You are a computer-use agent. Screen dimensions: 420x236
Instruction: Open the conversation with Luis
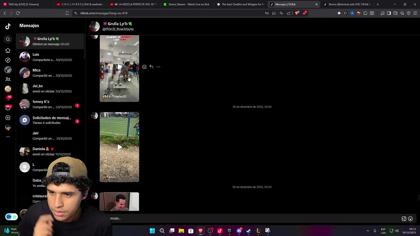pyautogui.click(x=50, y=57)
